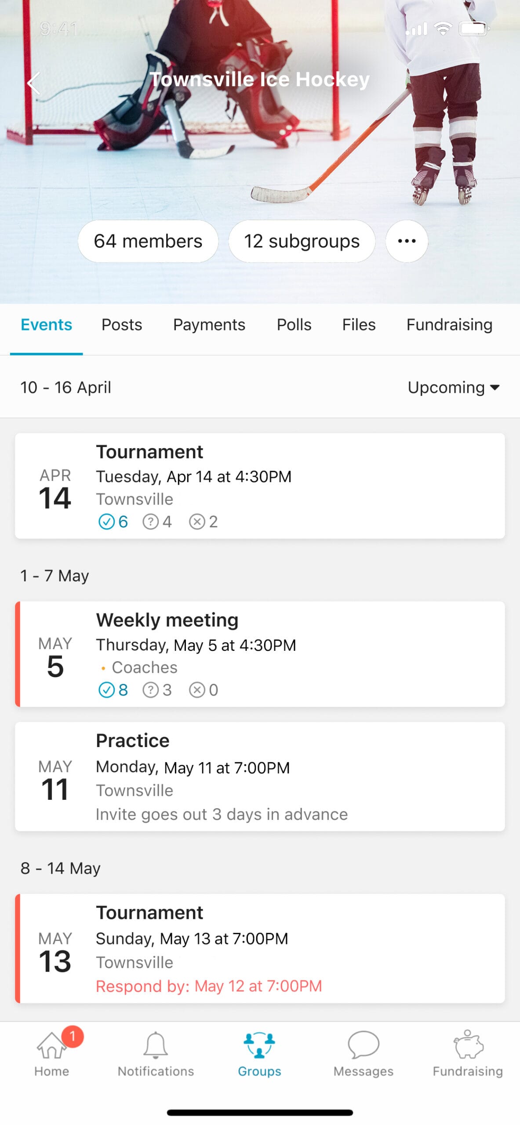Switch to the Posts tab
520x1125 pixels.
point(122,325)
